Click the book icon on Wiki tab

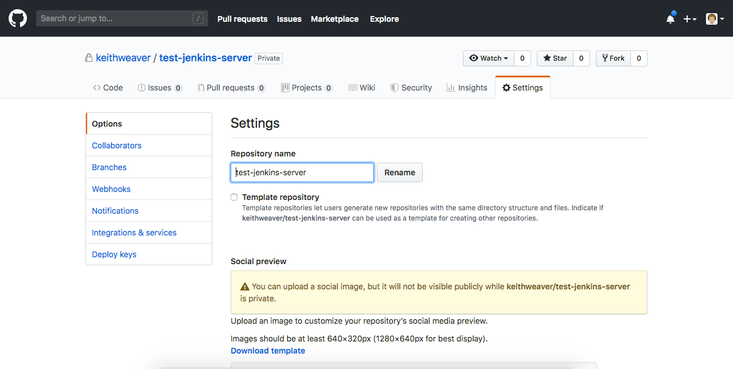[353, 88]
